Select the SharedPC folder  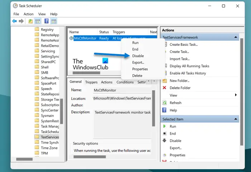tap(48, 62)
